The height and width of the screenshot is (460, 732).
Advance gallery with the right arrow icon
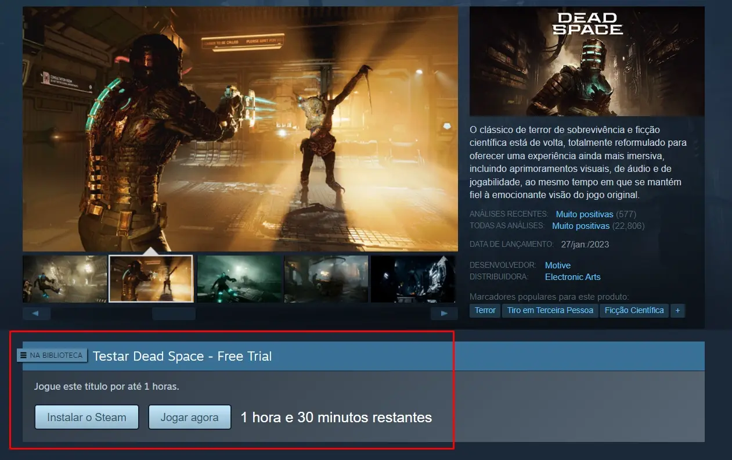[444, 313]
